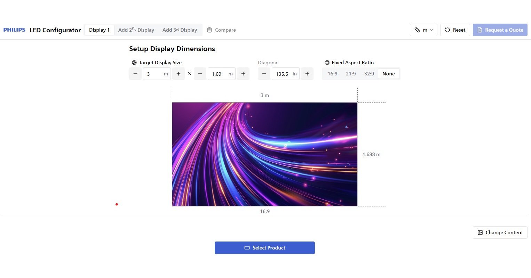Select the 32:9 aspect ratio
This screenshot has height=278, width=531.
tap(369, 74)
